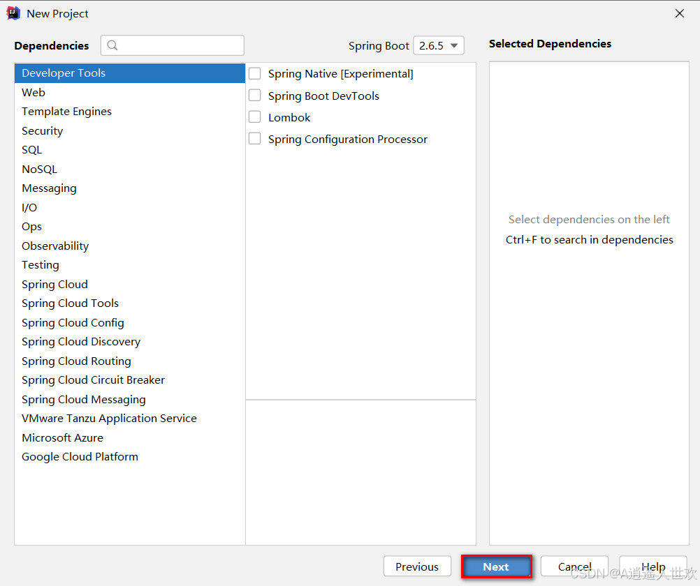Open the Ops category
Viewport: 700px width, 586px height.
(130, 227)
